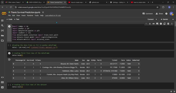Open browser Extensions icon

click(163, 7)
